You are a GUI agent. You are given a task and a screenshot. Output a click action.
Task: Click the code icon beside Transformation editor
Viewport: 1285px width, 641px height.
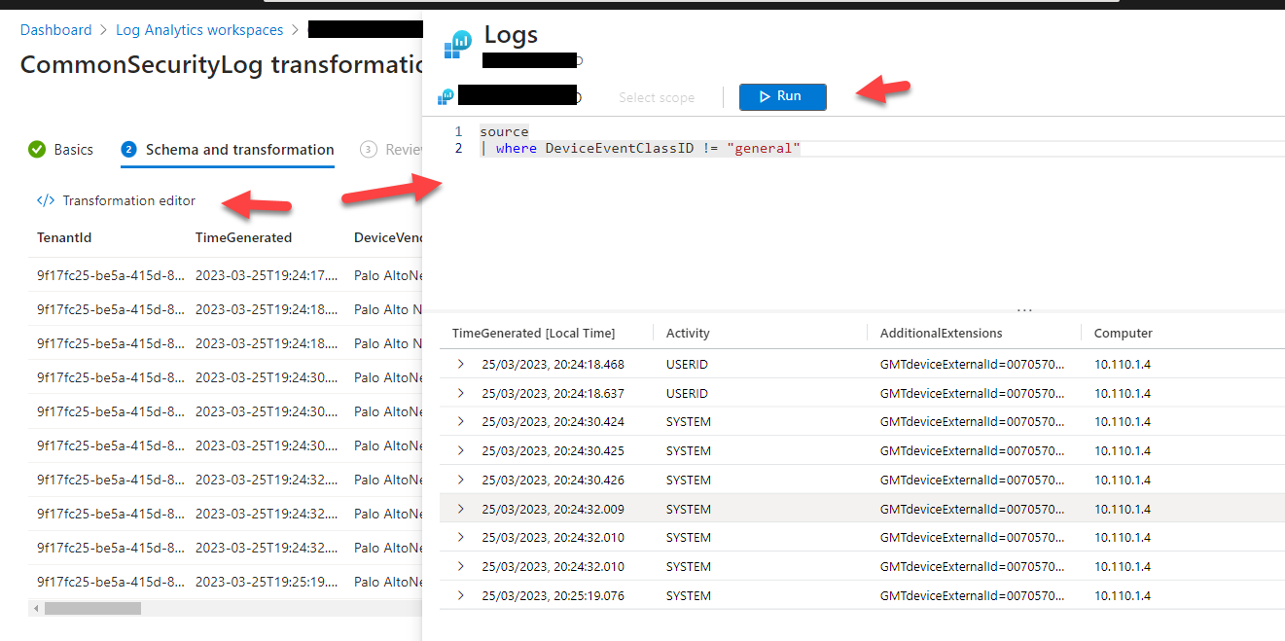click(x=46, y=200)
